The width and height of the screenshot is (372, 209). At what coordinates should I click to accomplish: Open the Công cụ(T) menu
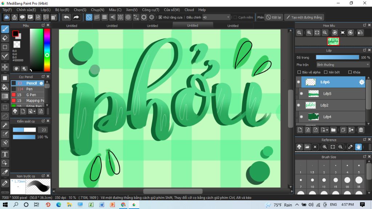tap(151, 10)
